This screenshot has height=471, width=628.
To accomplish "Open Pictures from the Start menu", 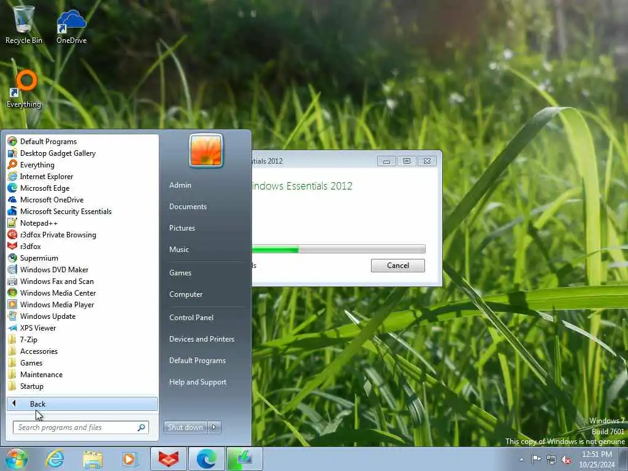I will click(182, 228).
